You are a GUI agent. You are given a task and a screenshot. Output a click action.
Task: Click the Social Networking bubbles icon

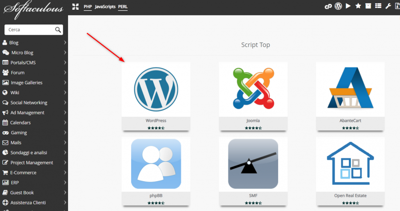pyautogui.click(x=5, y=103)
